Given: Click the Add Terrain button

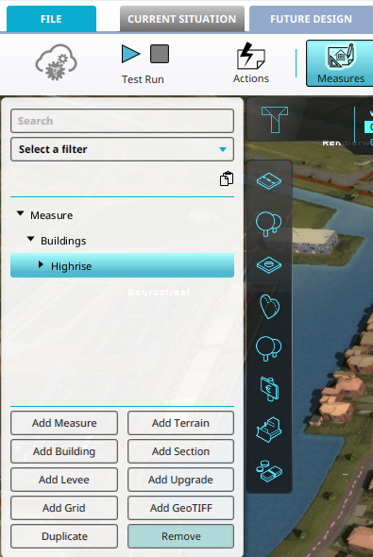Looking at the screenshot, I should (180, 423).
